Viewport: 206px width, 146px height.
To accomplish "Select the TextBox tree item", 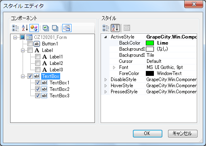I will click(50, 76).
